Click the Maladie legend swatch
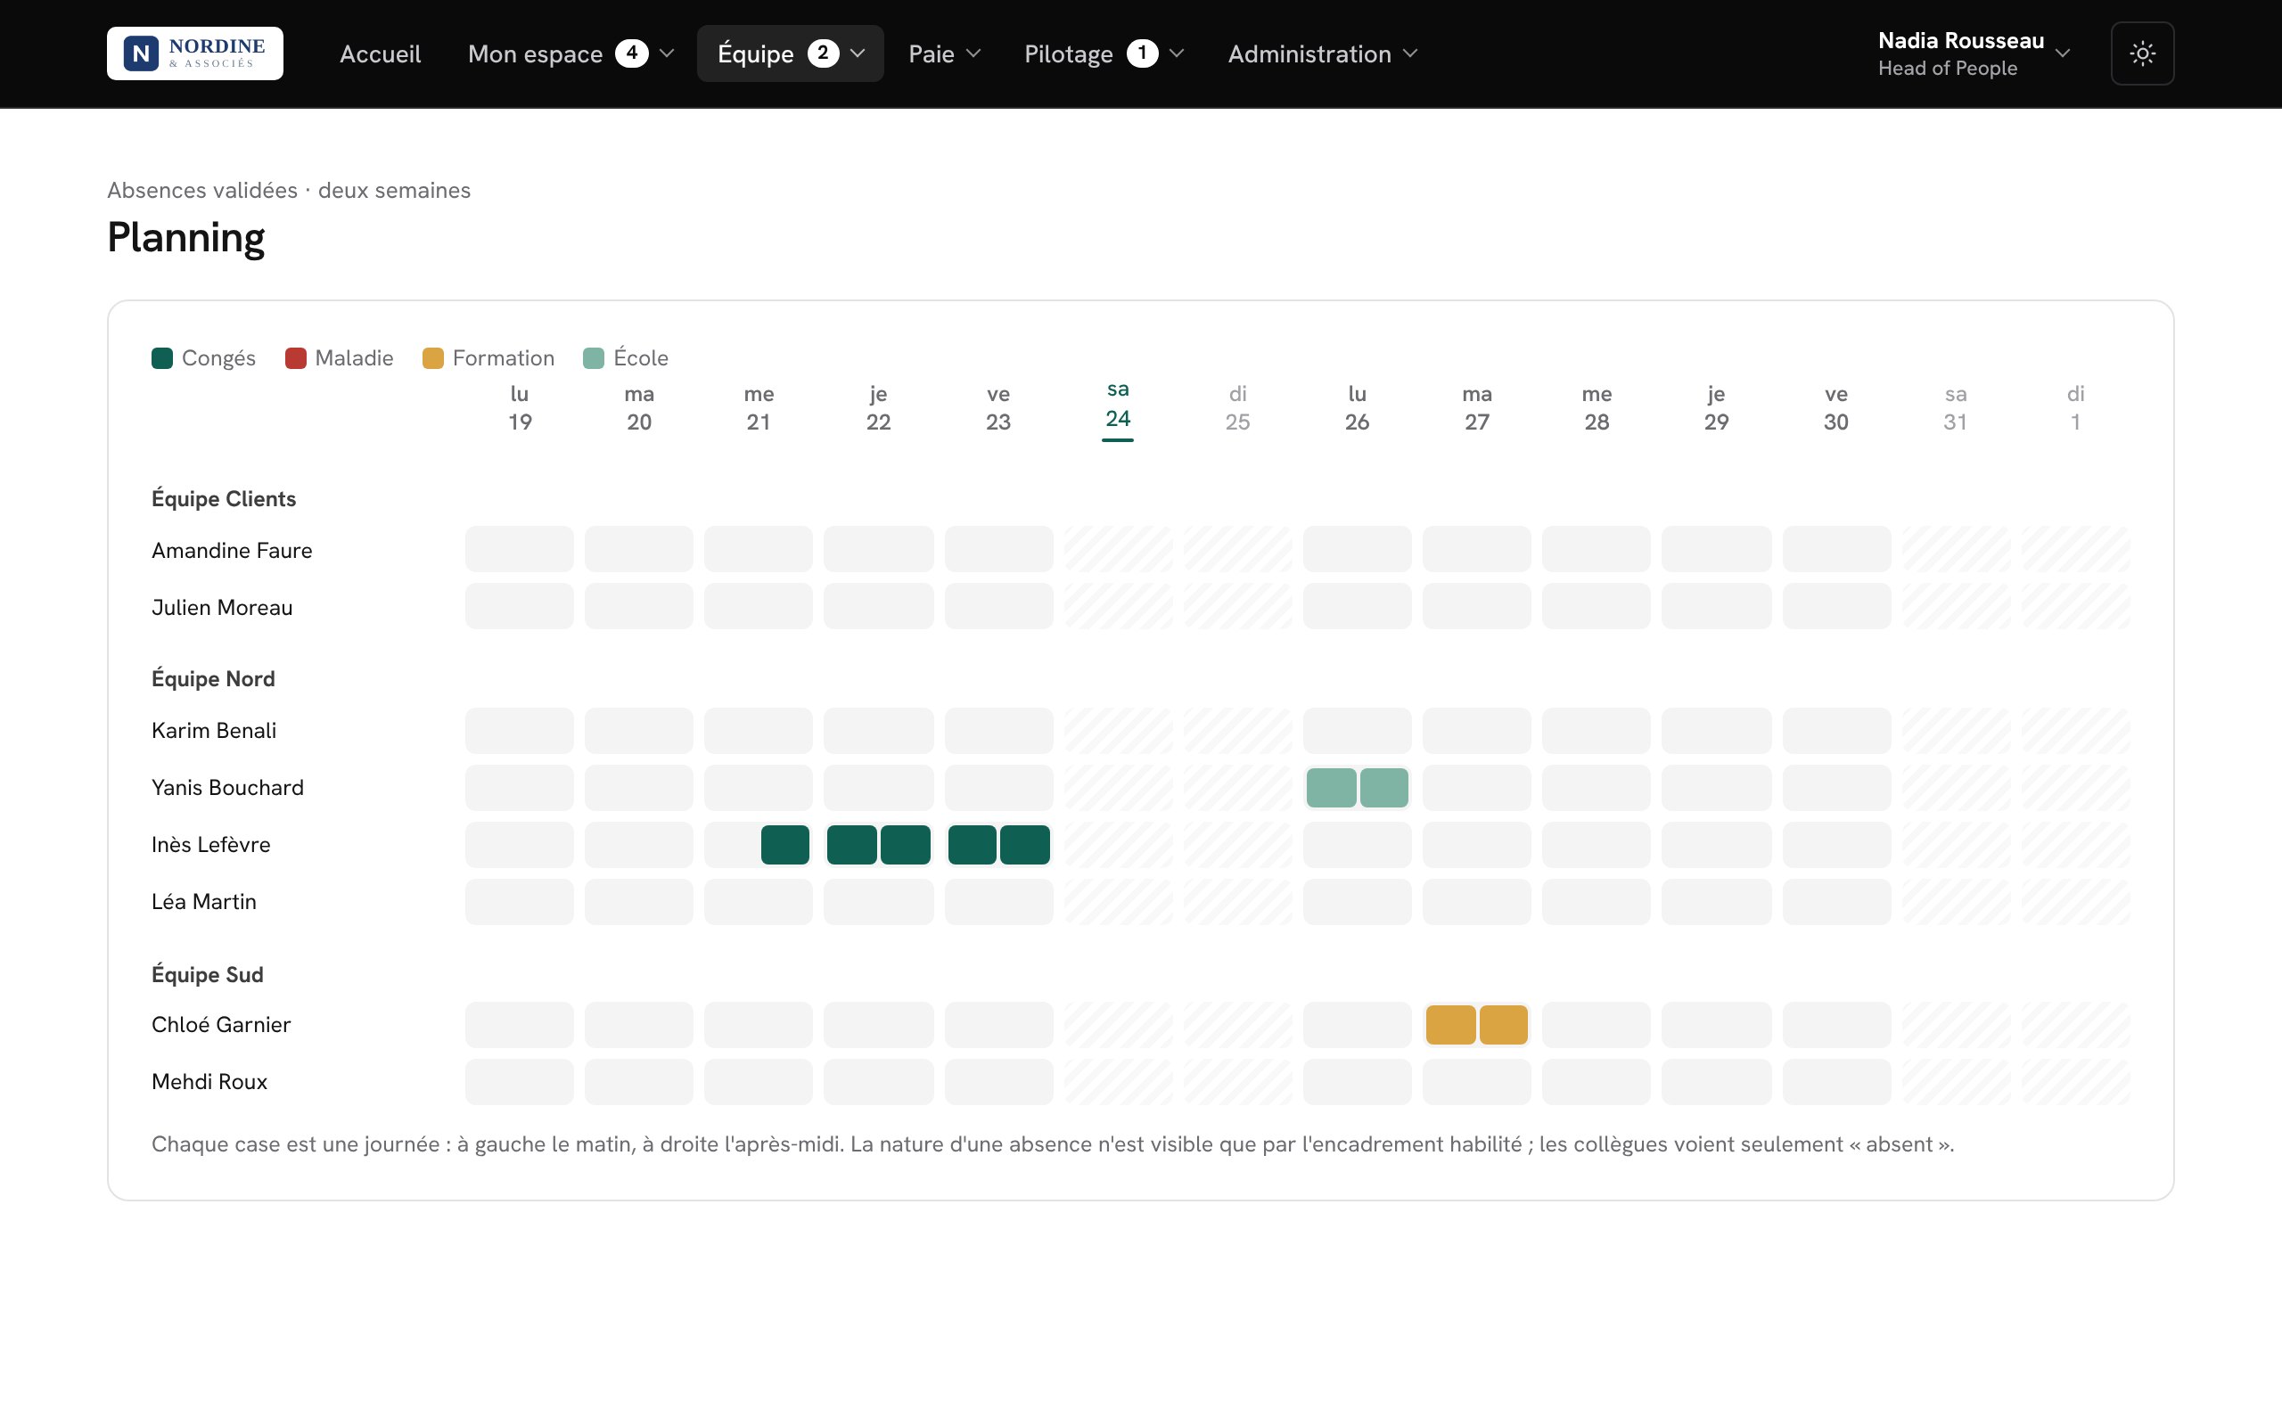The image size is (2282, 1426). (295, 358)
